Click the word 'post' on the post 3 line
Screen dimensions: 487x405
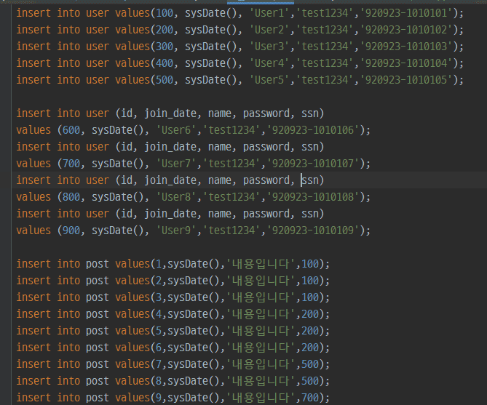coord(98,297)
